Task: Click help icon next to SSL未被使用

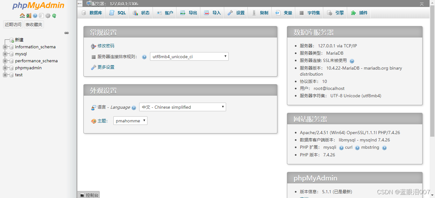Action: coord(352,61)
